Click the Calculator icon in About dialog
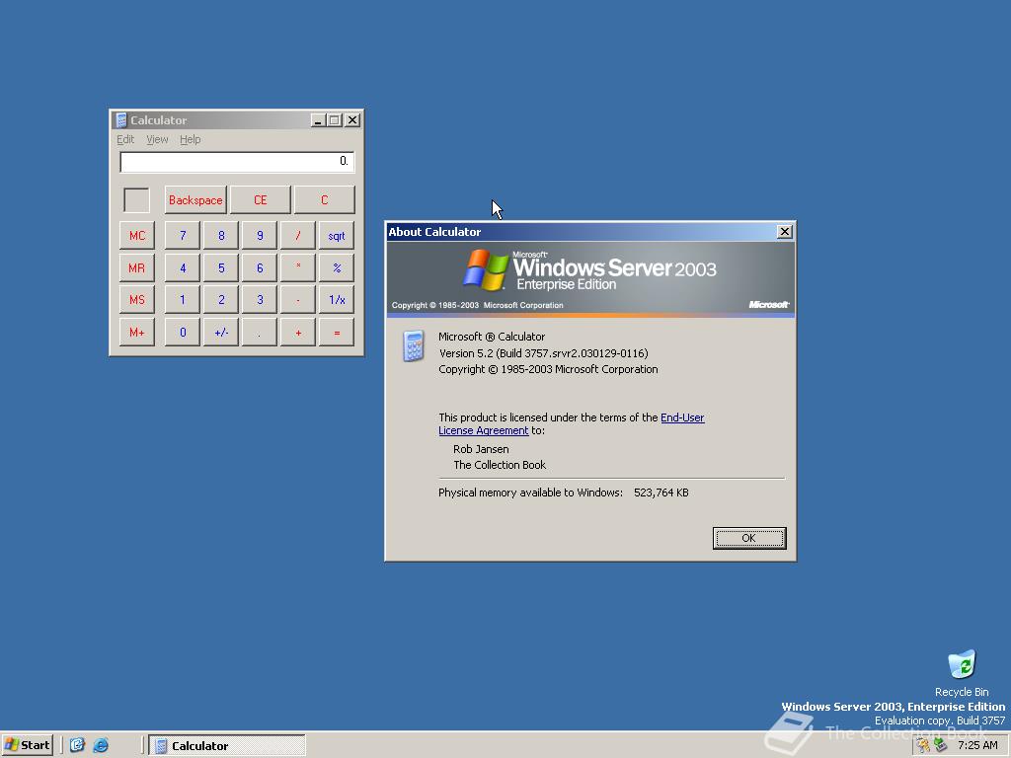Screen dimensions: 1011x758 414,346
